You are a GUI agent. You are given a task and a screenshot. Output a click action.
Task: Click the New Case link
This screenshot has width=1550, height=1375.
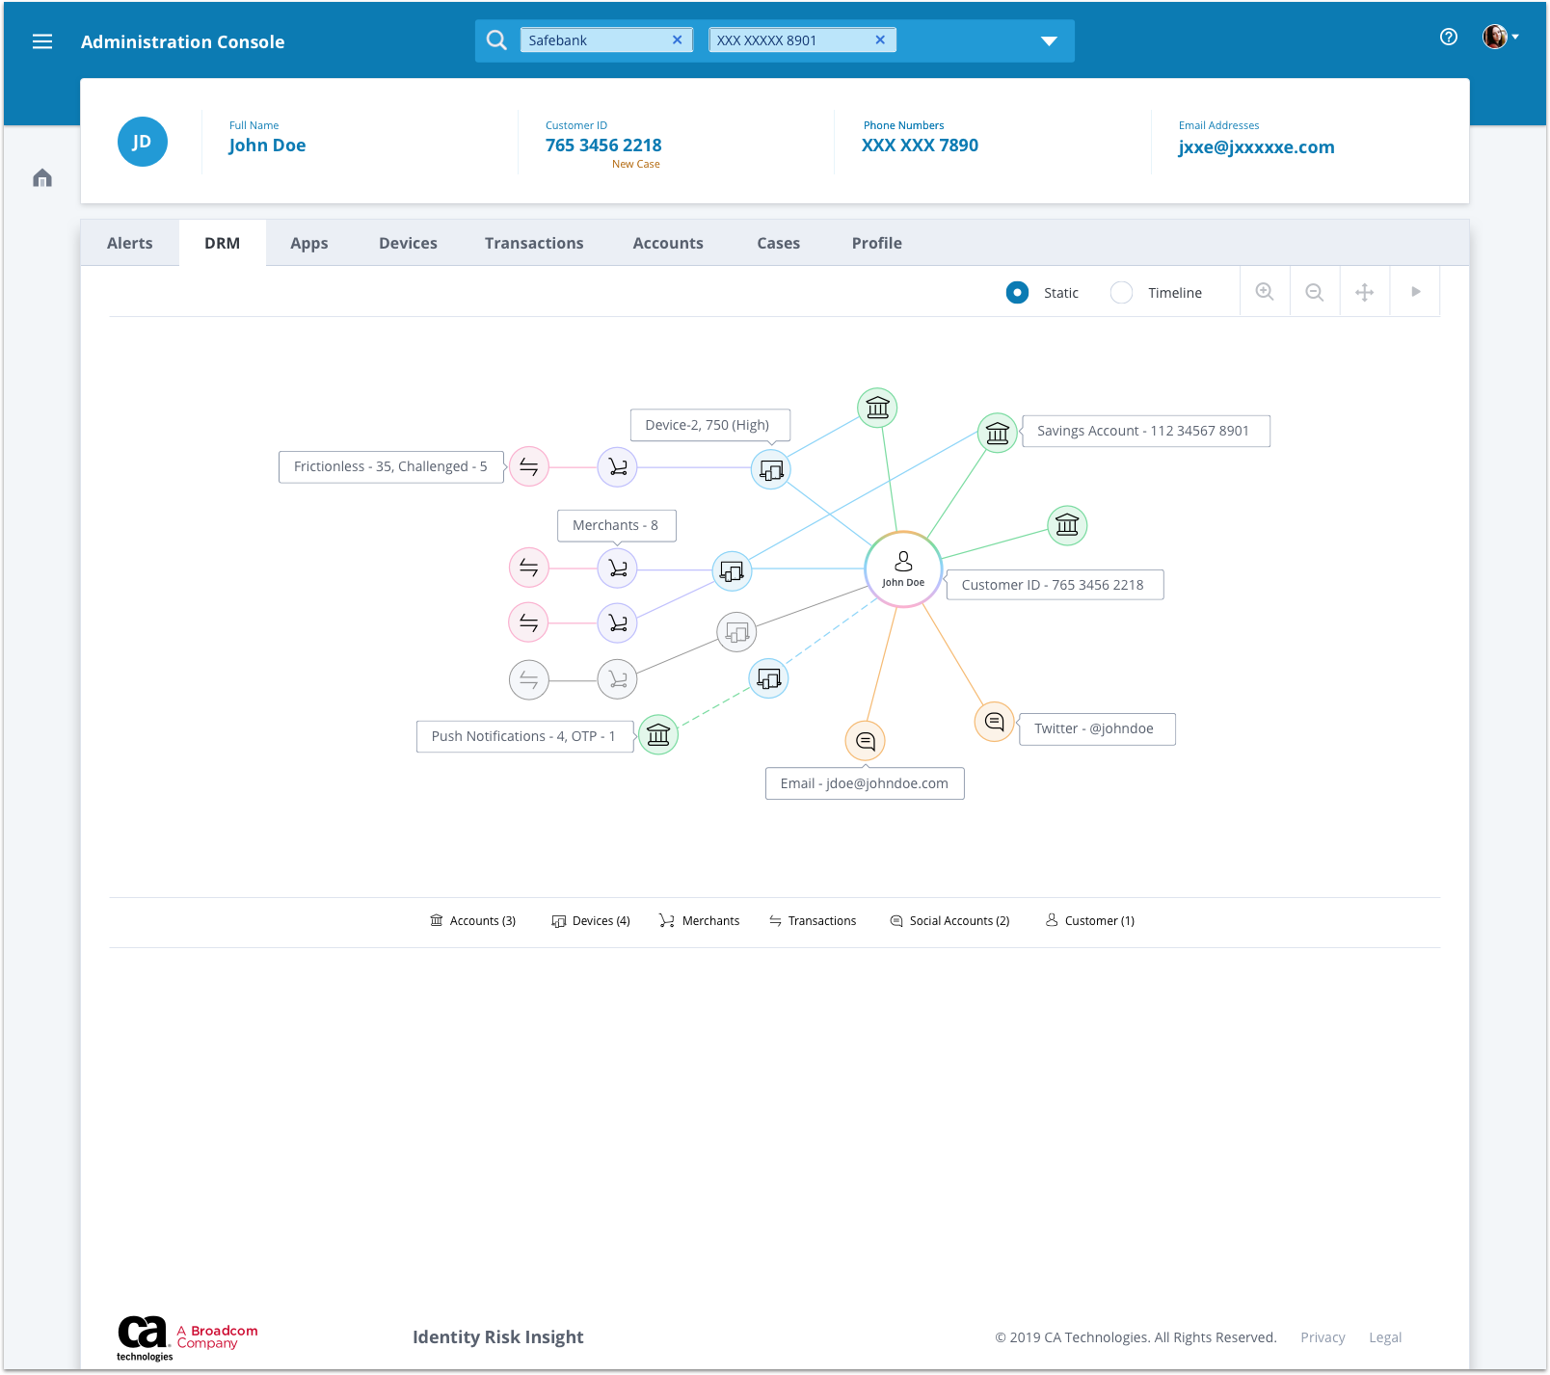[x=635, y=164]
